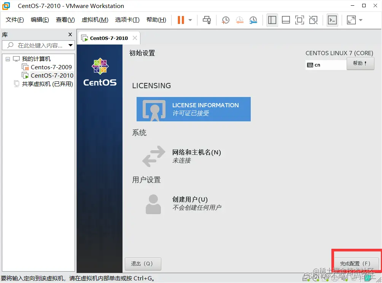This screenshot has height=283, width=382.
Task: Select the Centos-7-2009 virtual machine
Action: point(51,67)
